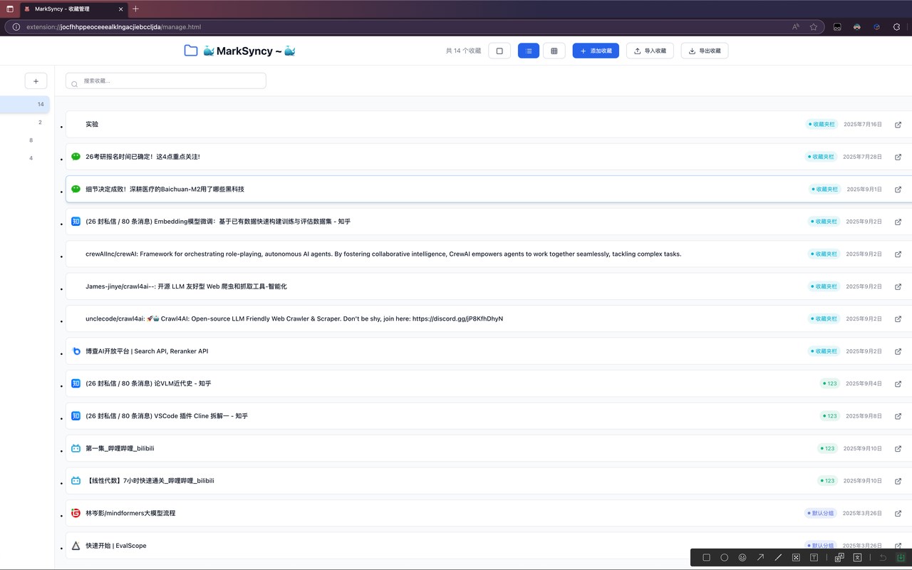Click 导入收藏 button
The width and height of the screenshot is (912, 570).
pos(650,51)
